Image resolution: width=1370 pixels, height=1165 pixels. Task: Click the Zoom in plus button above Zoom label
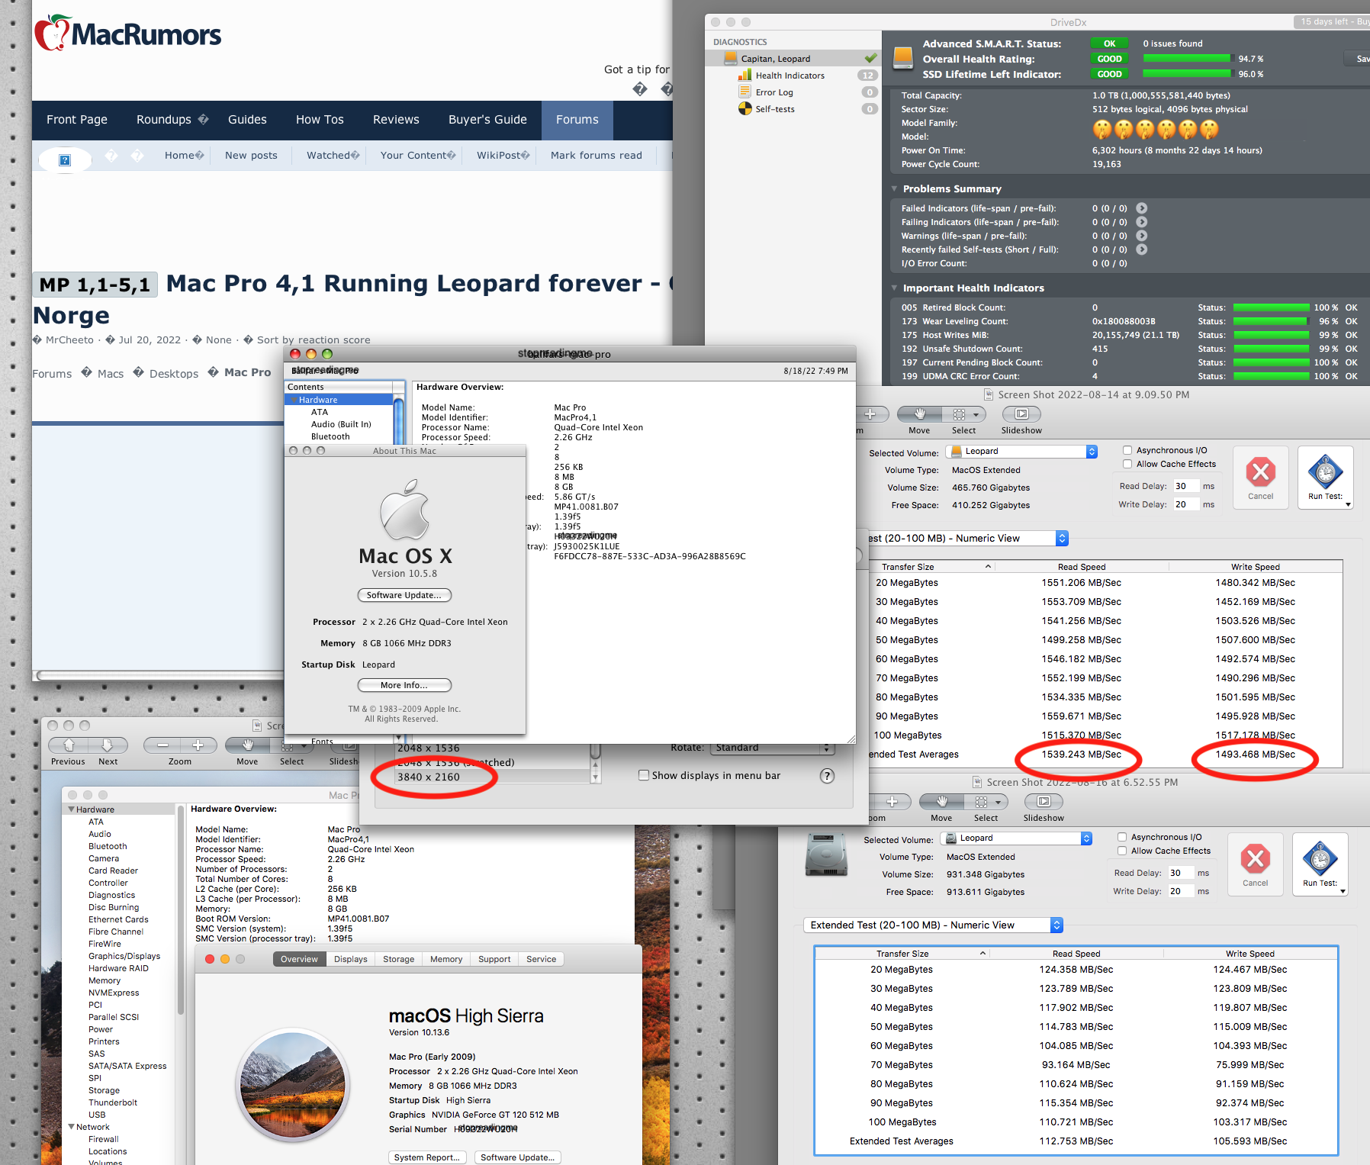click(198, 745)
